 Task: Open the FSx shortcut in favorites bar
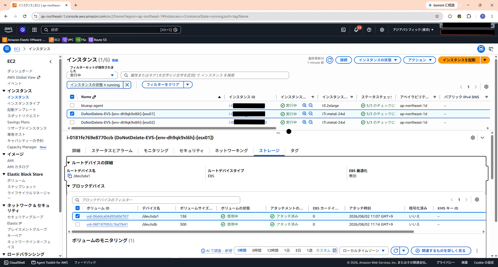click(81, 40)
